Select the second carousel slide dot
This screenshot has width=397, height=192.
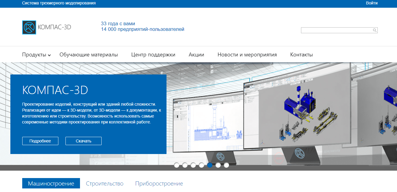(x=185, y=165)
